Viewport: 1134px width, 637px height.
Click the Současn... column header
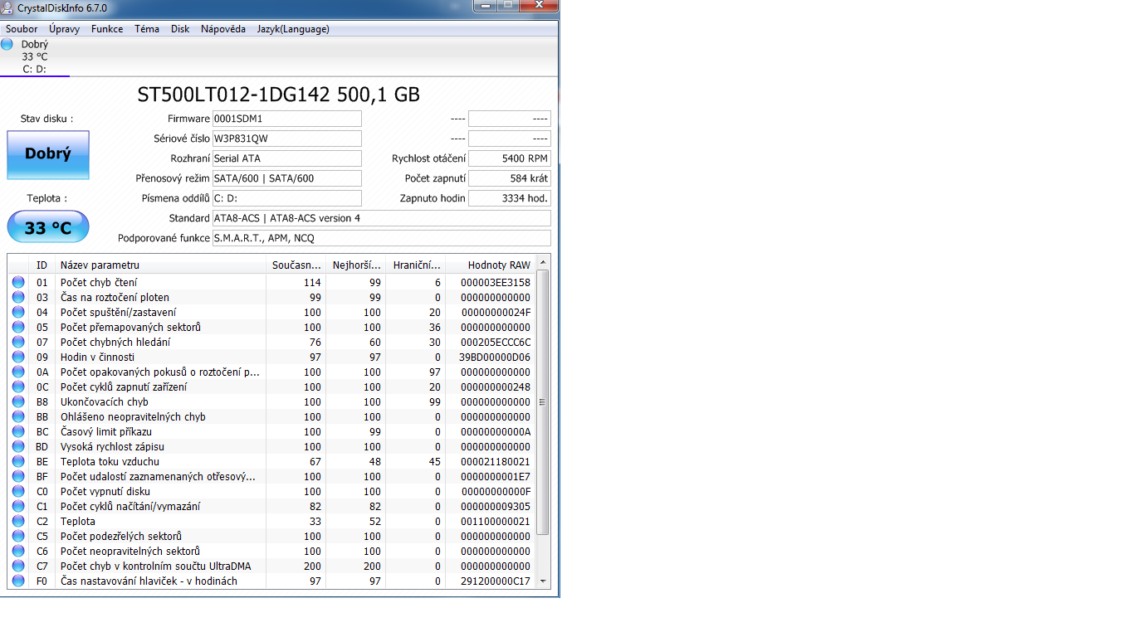[x=296, y=265]
